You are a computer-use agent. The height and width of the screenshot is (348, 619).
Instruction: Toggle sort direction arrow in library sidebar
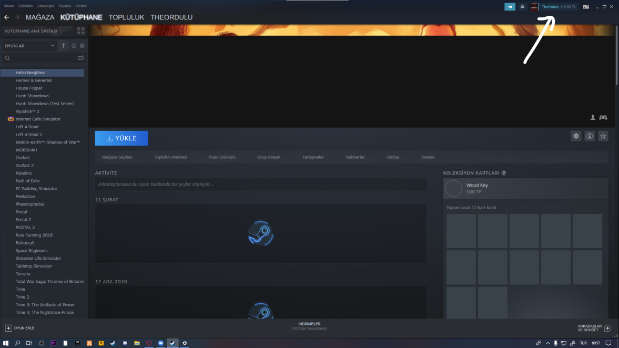63,46
